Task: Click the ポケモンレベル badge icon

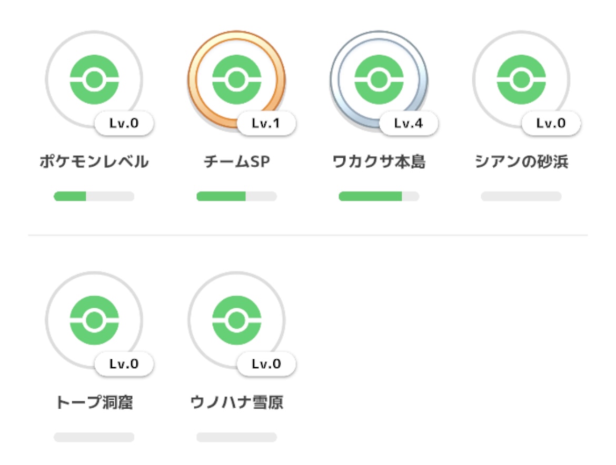Action: click(94, 79)
